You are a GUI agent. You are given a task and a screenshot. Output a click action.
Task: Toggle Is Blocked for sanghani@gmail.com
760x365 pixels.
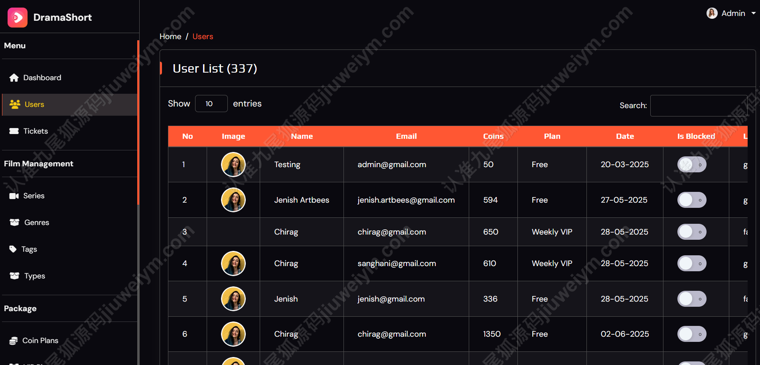click(x=692, y=263)
